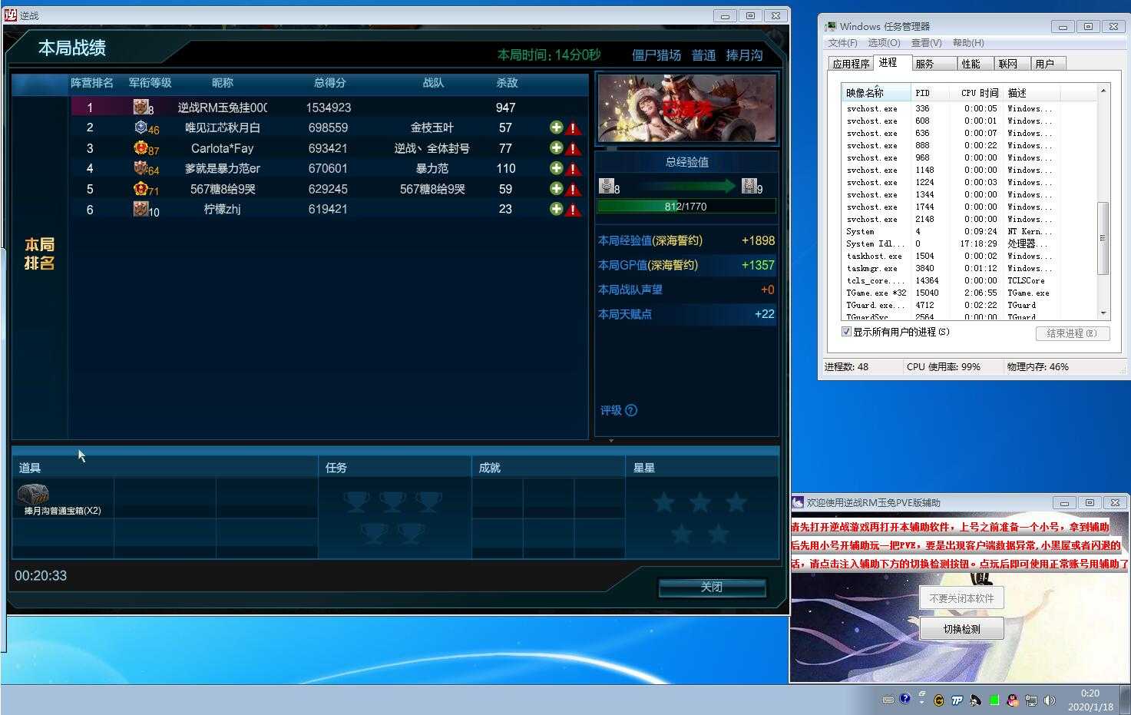This screenshot has width=1131, height=715.
Task: Click process list scroll up arrow
Action: point(1103,91)
